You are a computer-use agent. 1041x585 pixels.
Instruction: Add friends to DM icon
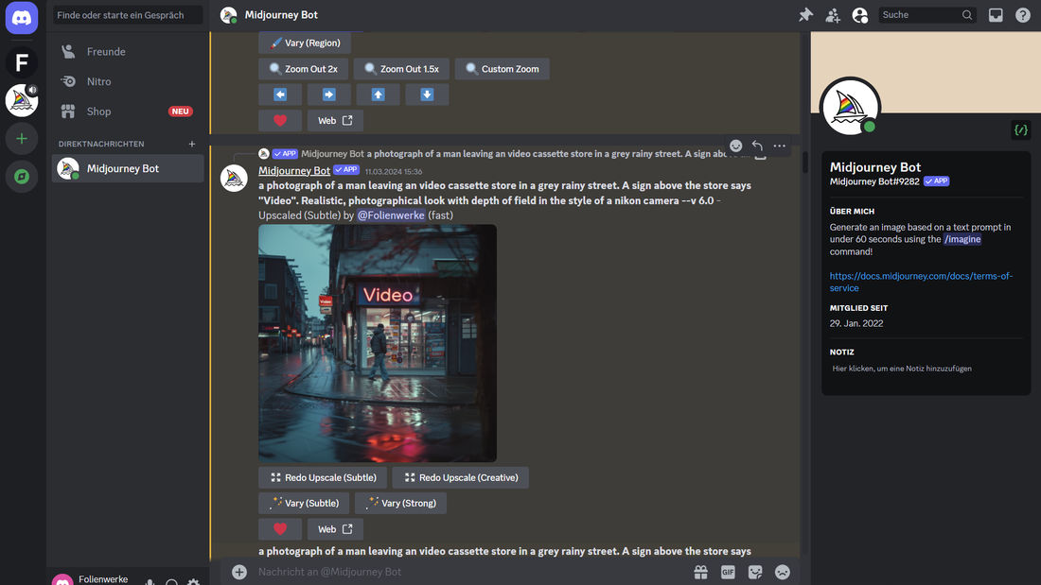[x=833, y=14]
